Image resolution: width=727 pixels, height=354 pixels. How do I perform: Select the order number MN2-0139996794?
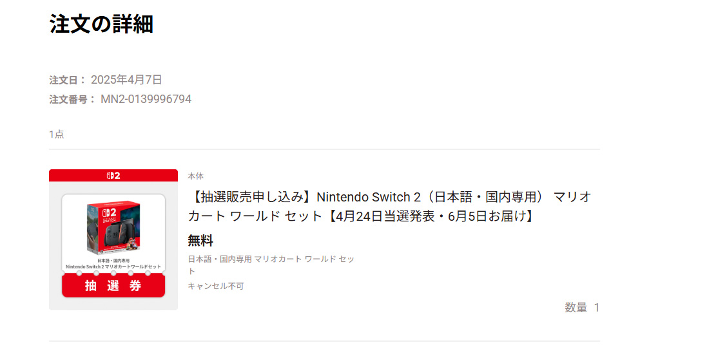pyautogui.click(x=146, y=99)
